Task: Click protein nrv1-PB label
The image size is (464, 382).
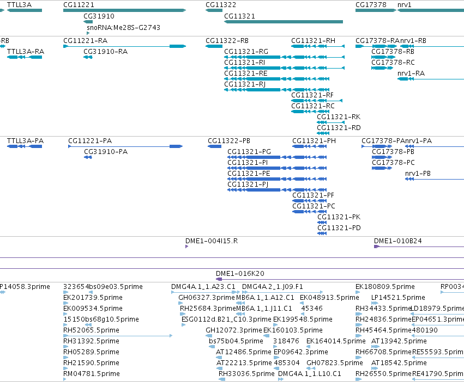Action: (418, 174)
